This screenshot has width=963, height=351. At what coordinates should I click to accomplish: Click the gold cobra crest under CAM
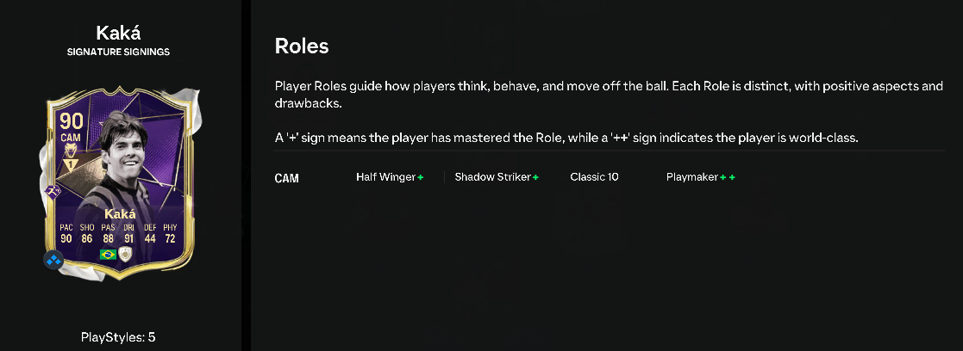pos(71,149)
